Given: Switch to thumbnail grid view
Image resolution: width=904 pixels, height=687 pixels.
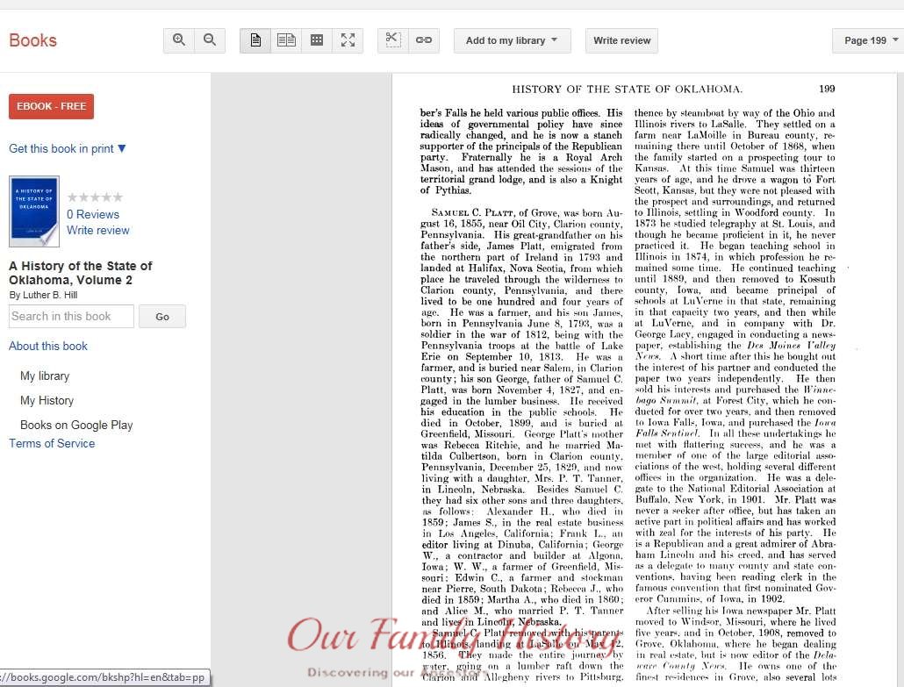Looking at the screenshot, I should [317, 40].
